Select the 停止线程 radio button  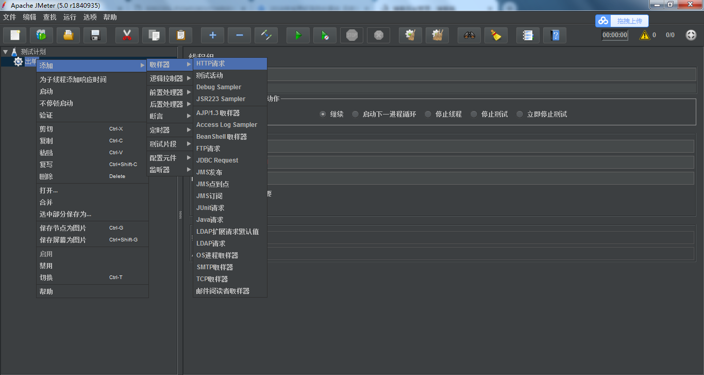(x=428, y=114)
